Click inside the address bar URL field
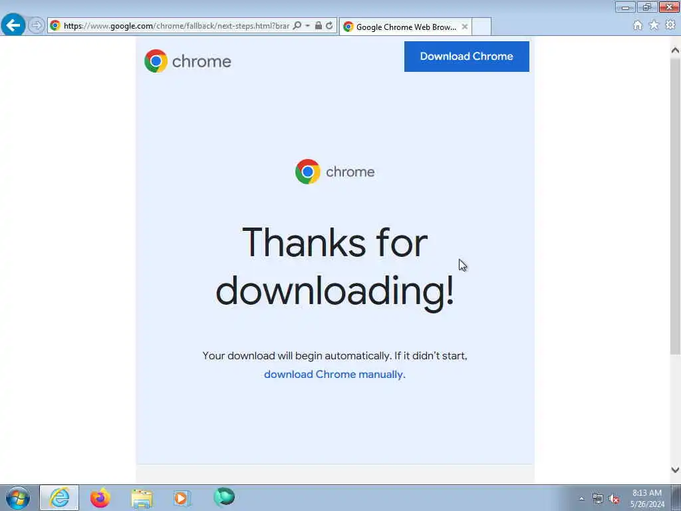Screen dimensions: 681x511 click(176, 26)
